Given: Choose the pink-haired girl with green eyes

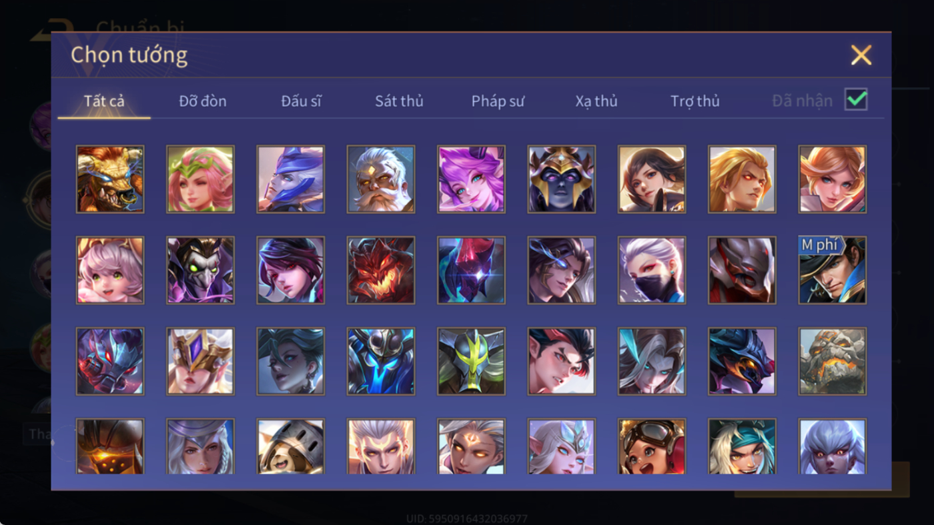Looking at the screenshot, I should (x=110, y=270).
